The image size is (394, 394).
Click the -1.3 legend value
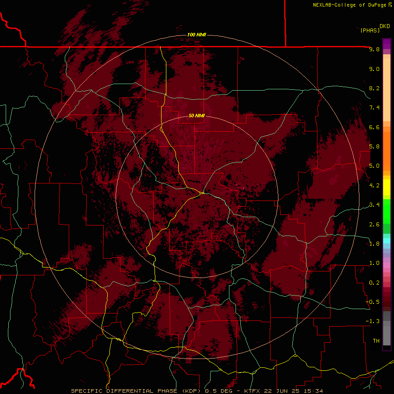click(x=373, y=321)
